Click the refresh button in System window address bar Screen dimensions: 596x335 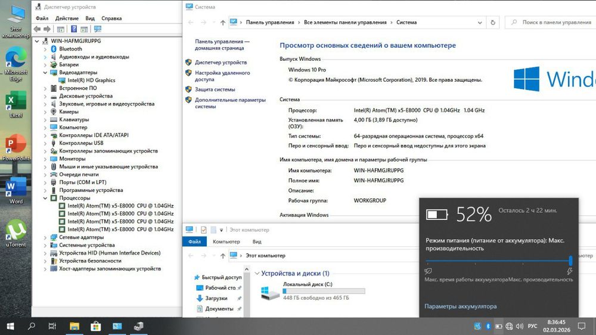493,23
